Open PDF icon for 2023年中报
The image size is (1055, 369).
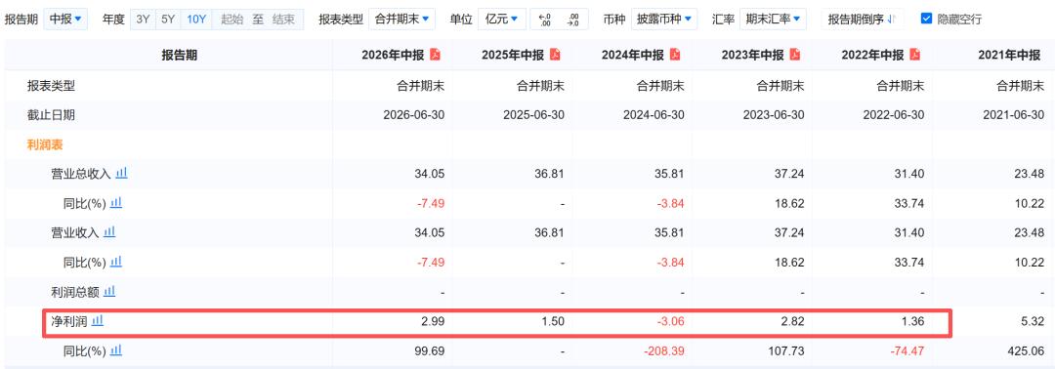click(795, 55)
